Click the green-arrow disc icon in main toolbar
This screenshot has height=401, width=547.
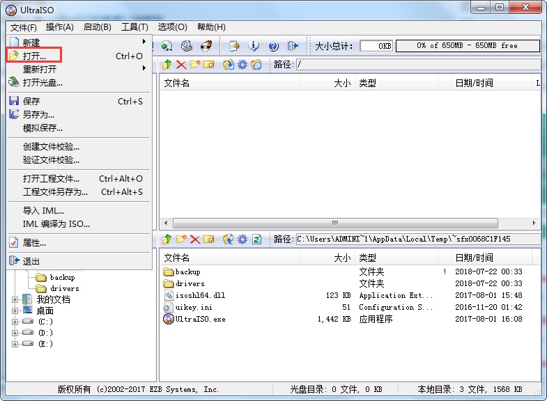coord(167,46)
